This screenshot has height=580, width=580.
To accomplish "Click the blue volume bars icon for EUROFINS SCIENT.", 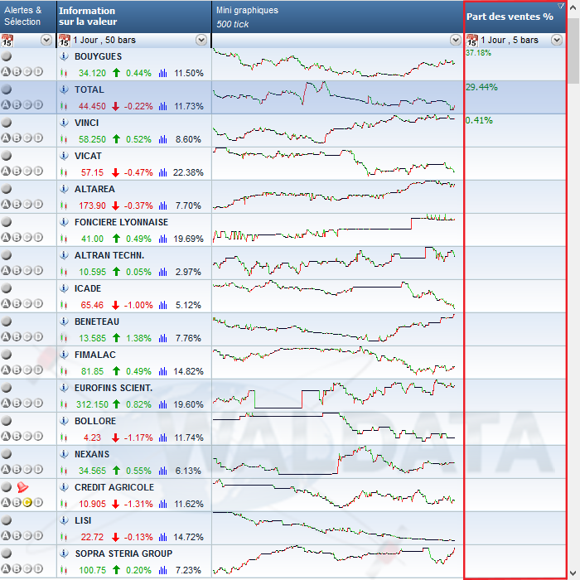I will pos(162,404).
